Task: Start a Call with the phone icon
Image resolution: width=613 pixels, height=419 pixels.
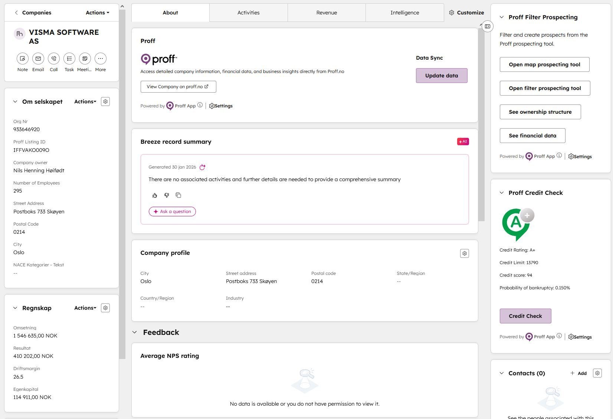Action: point(54,59)
